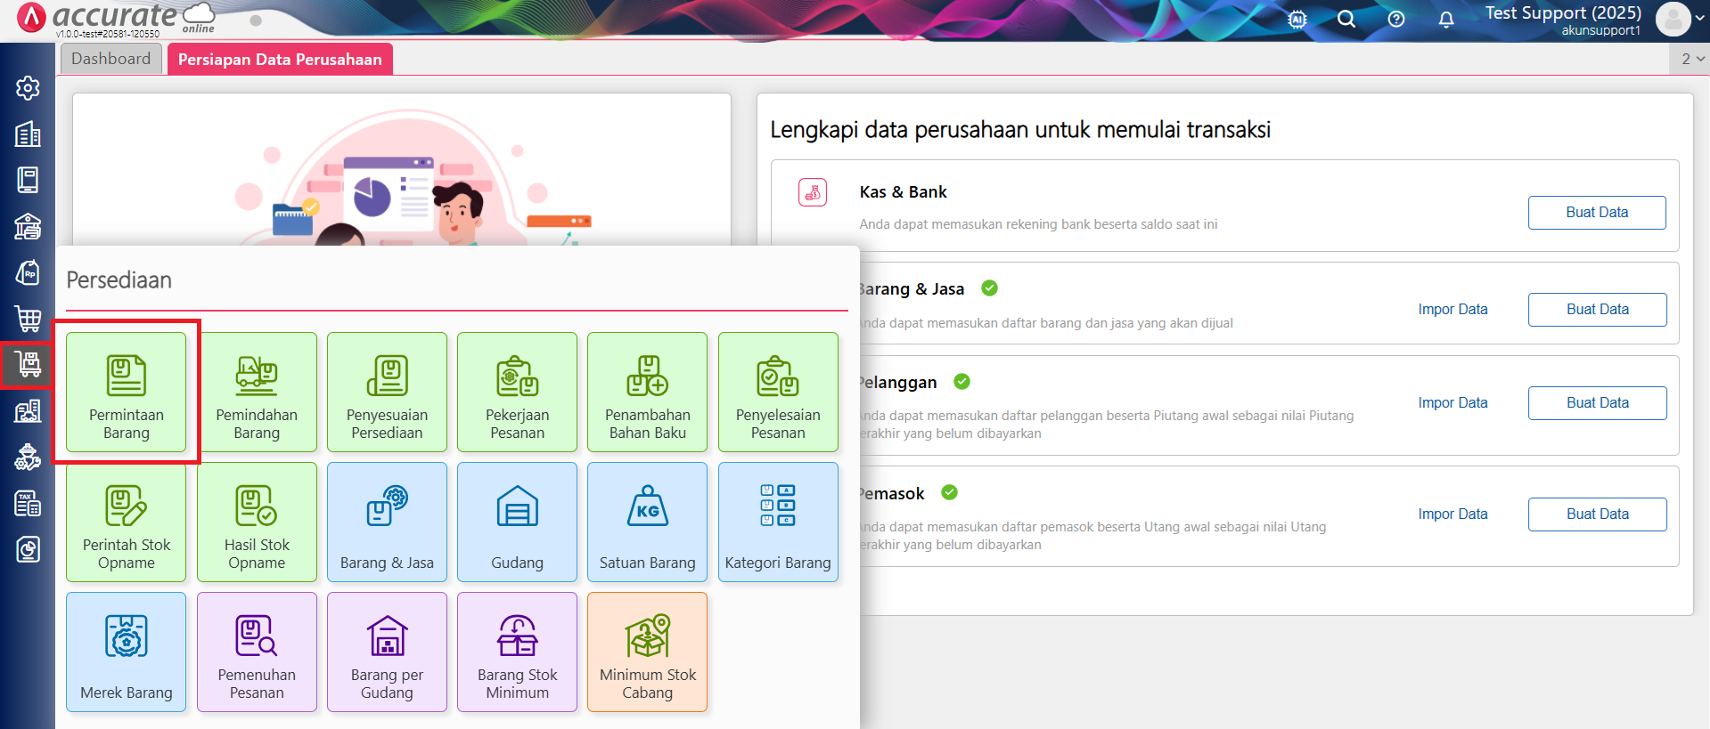Click the settings gear in sidebar

pos(28,88)
